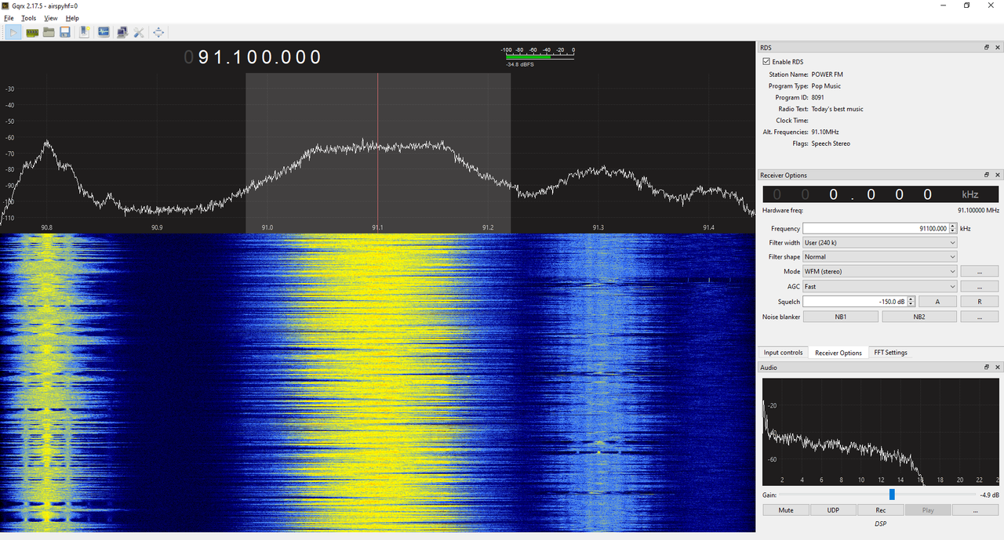
Task: Toggle audio recording with Rec
Action: [881, 510]
